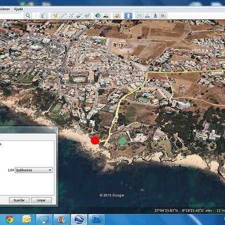Open the planet switcher dropdown
The width and height of the screenshot is (225, 225).
117,16
